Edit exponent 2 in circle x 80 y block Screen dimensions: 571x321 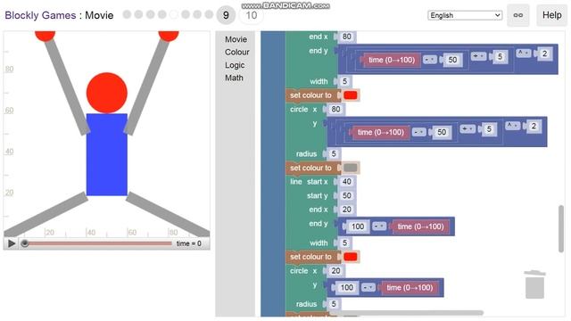[534, 126]
